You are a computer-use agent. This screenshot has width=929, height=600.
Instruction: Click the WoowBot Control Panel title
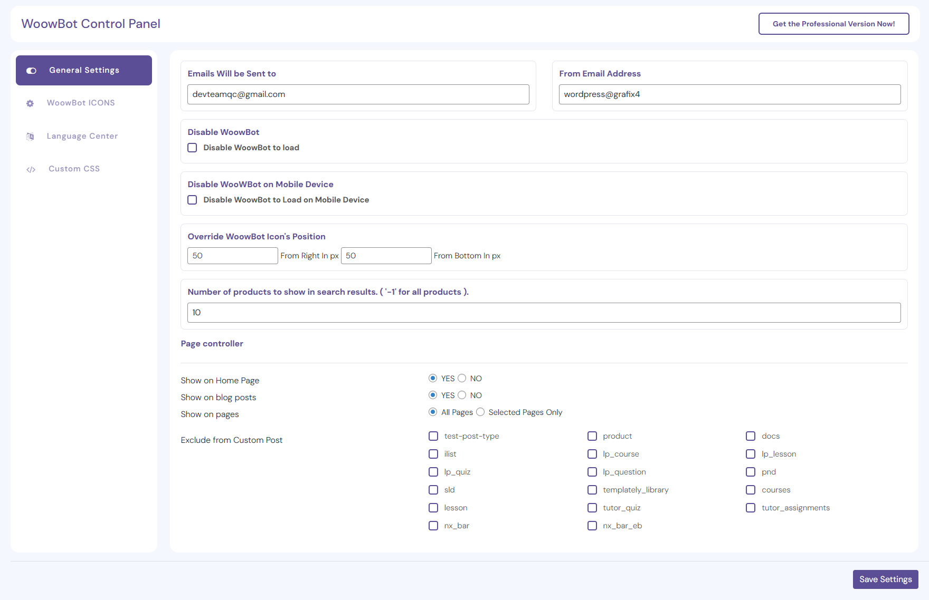click(x=91, y=24)
